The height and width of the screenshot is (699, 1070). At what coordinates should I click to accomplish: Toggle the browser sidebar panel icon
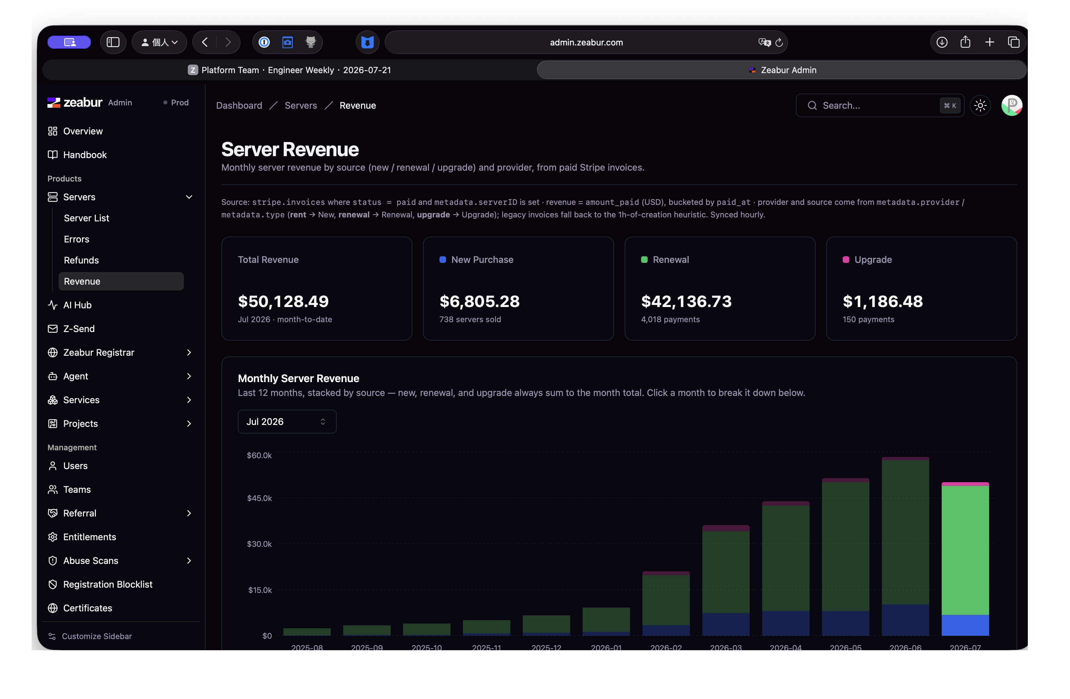coord(113,42)
